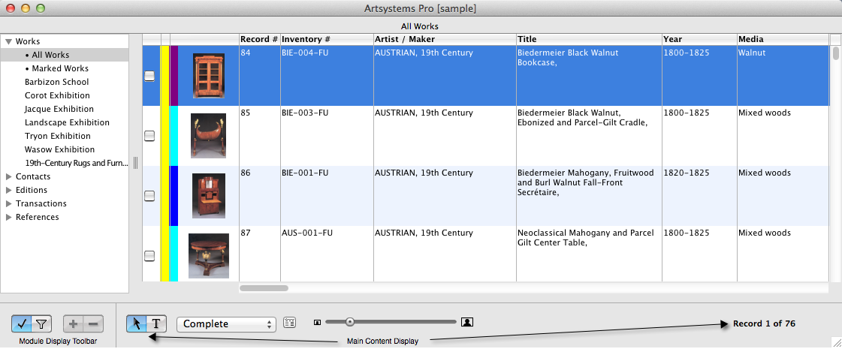Expand the Contacts tree section

[8, 176]
